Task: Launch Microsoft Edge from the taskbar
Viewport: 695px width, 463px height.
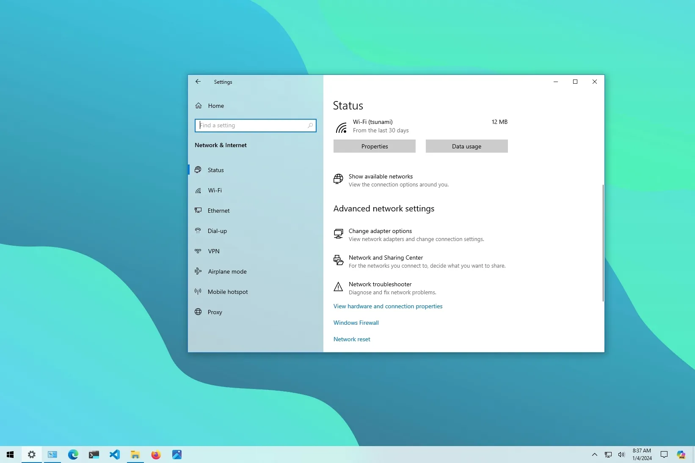Action: (73, 455)
